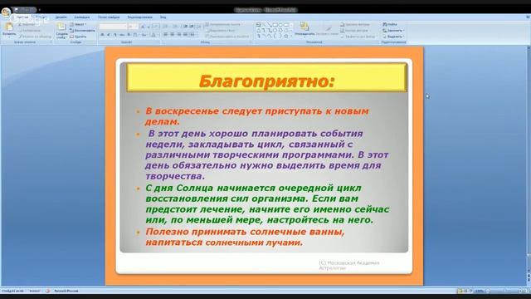Click the language indicator Русский (Россия)

pos(66,291)
